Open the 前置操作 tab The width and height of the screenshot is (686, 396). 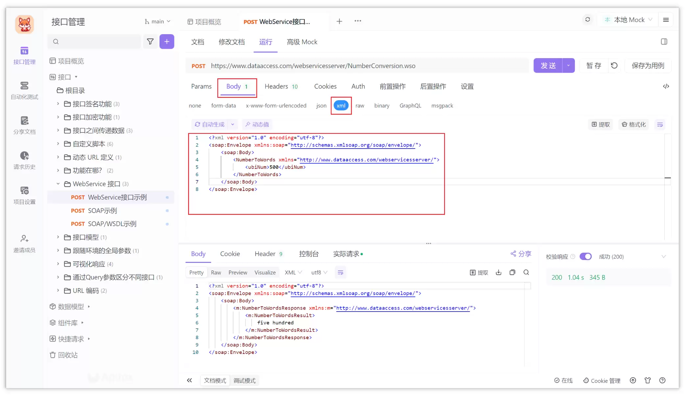pos(392,86)
